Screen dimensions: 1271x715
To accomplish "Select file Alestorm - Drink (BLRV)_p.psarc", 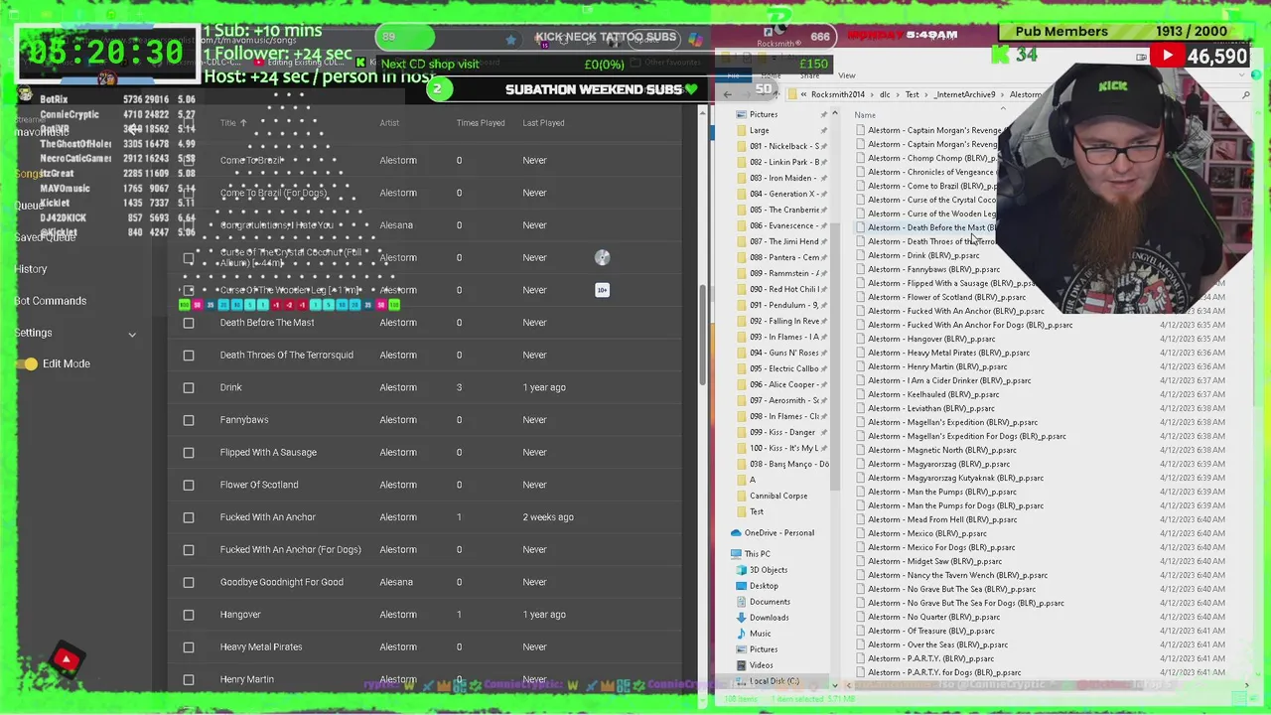I will (923, 255).
